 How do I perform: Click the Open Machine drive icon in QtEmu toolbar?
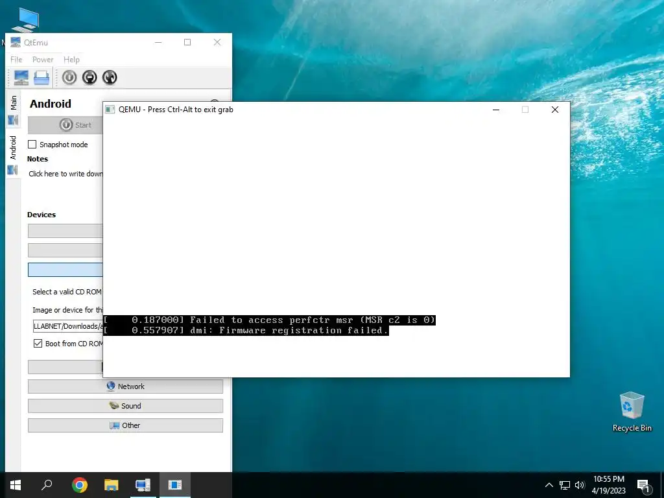41,78
